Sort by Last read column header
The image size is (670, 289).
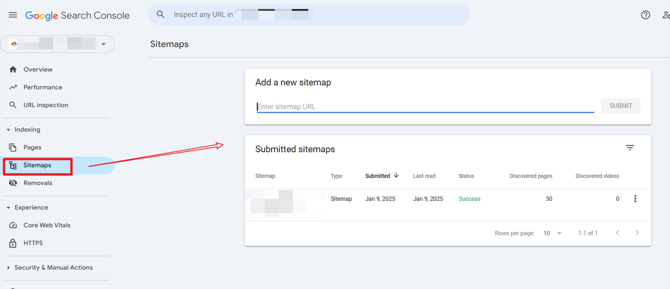[x=424, y=176]
